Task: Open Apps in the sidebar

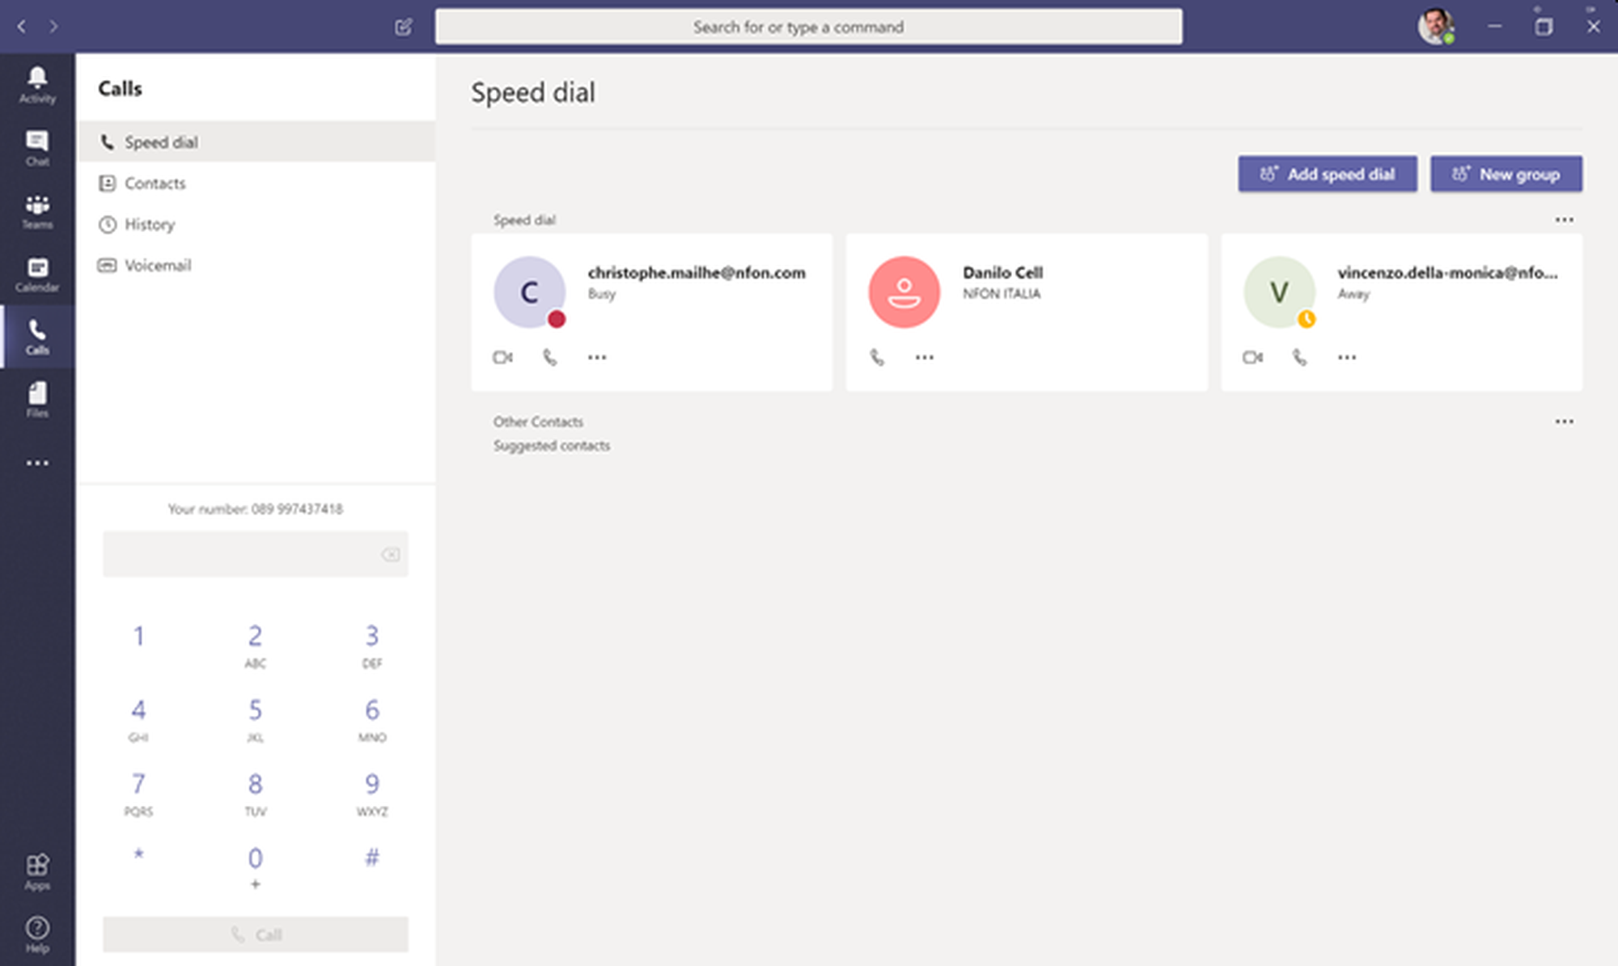Action: tap(37, 871)
